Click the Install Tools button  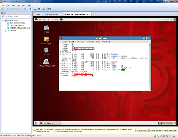tap(142, 130)
